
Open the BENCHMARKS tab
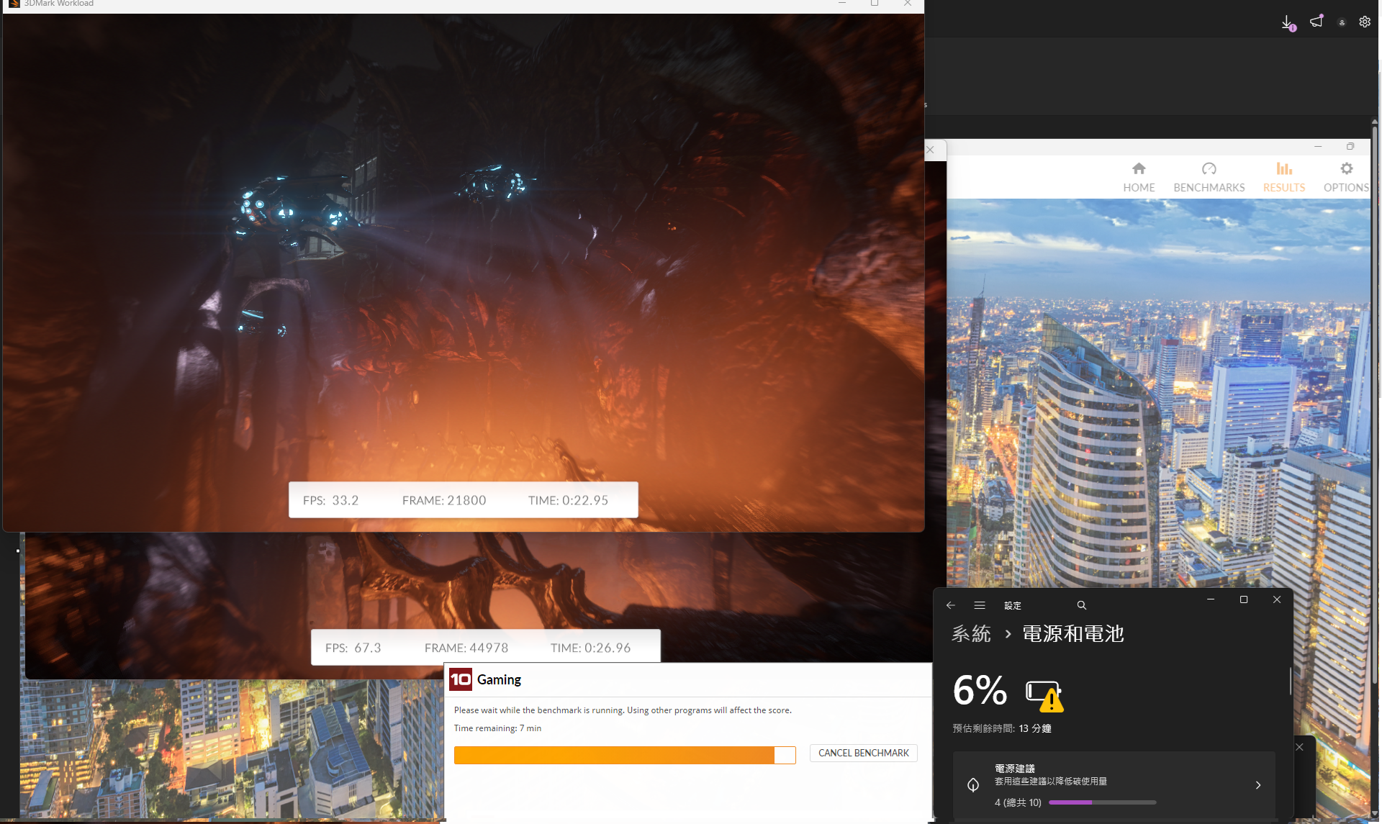[x=1209, y=176]
